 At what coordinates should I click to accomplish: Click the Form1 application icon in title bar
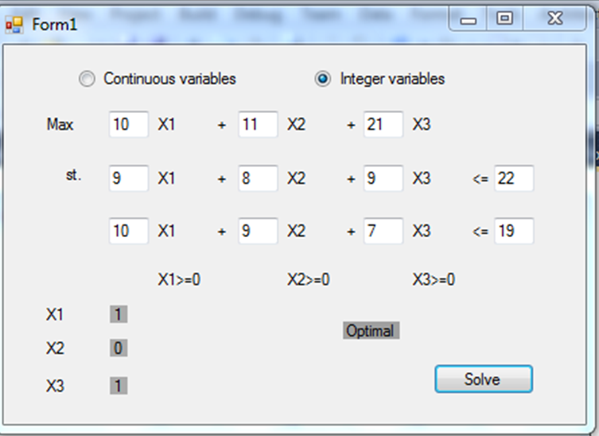pyautogui.click(x=14, y=25)
